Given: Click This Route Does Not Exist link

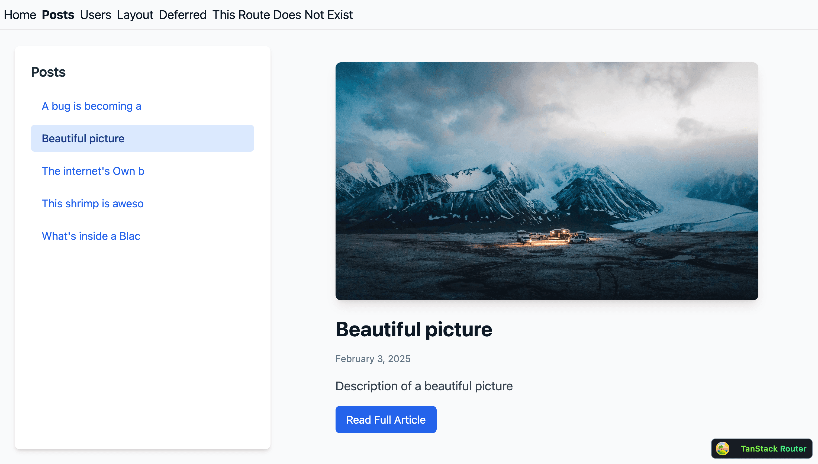Looking at the screenshot, I should click(283, 15).
